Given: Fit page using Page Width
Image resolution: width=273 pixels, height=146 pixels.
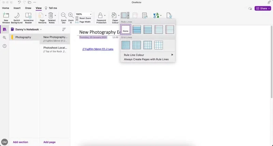Looking at the screenshot, I should point(83,22).
